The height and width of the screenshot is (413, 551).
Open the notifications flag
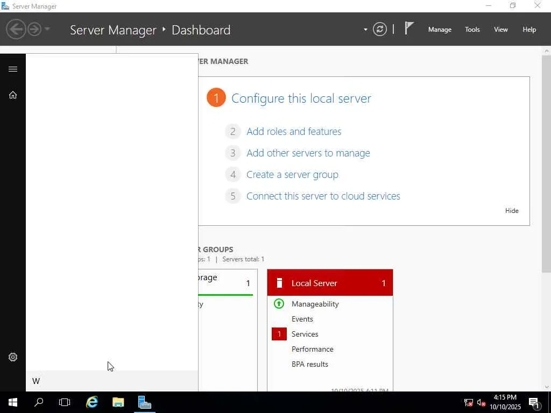[x=409, y=28]
